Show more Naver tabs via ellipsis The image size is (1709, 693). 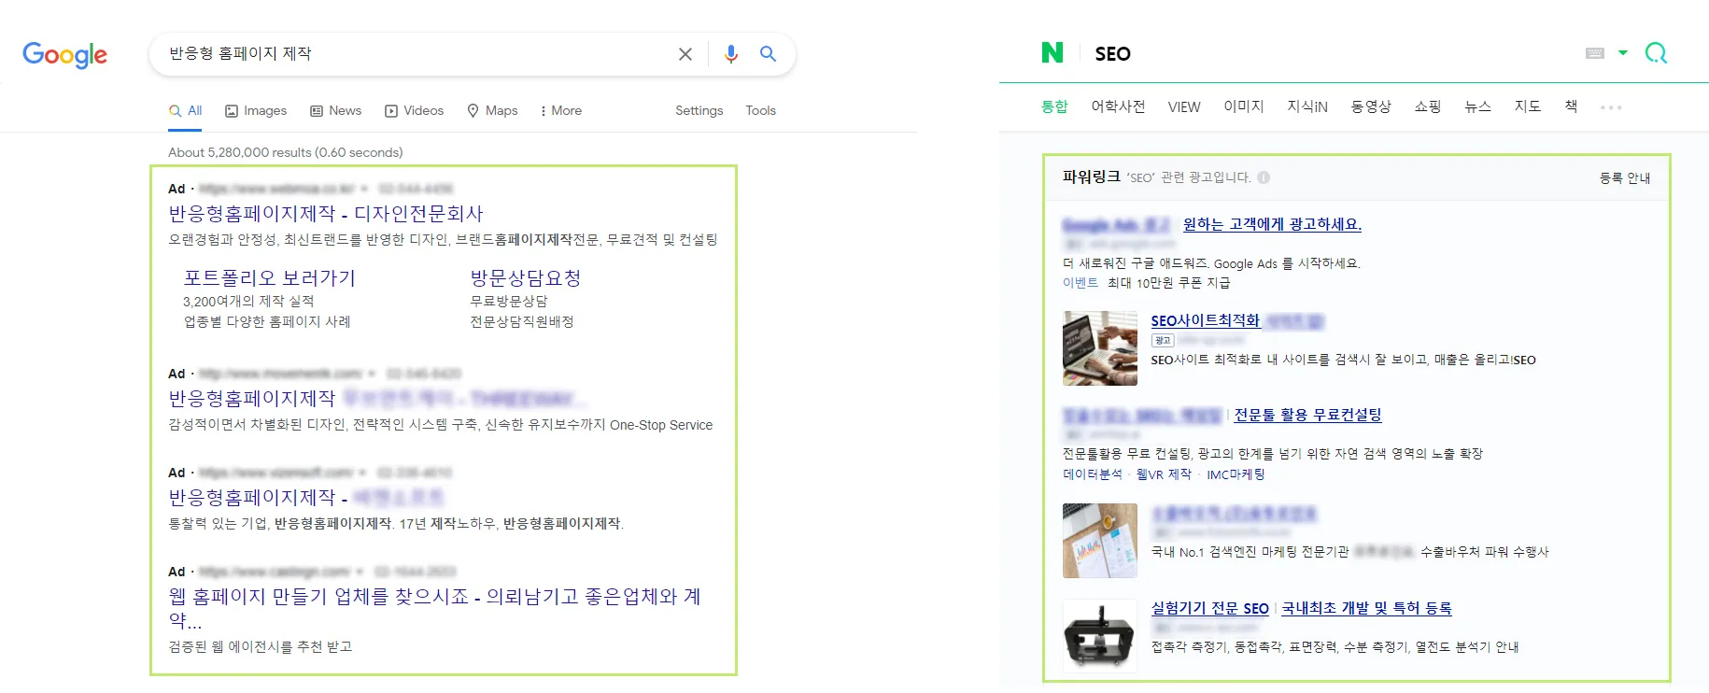pos(1610,107)
